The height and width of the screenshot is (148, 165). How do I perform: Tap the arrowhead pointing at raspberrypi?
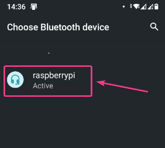pos(101,83)
